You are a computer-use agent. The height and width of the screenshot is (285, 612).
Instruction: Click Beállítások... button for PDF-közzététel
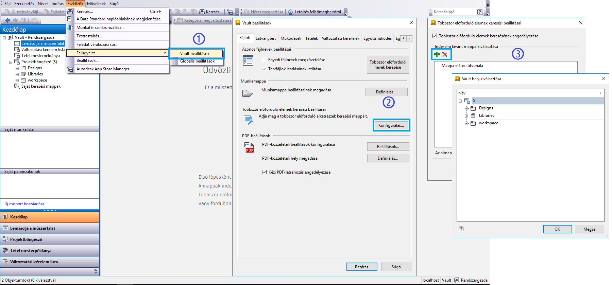(388, 147)
